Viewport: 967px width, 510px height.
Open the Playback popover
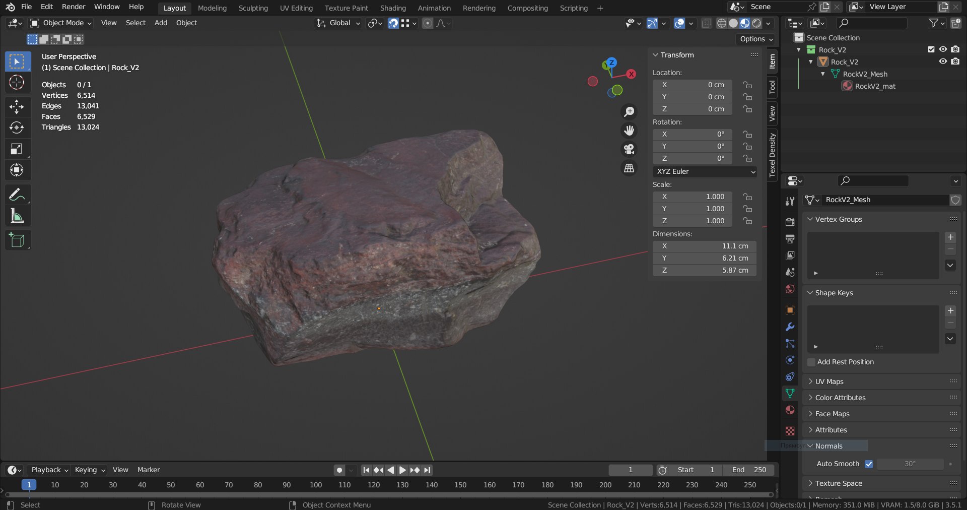(49, 470)
